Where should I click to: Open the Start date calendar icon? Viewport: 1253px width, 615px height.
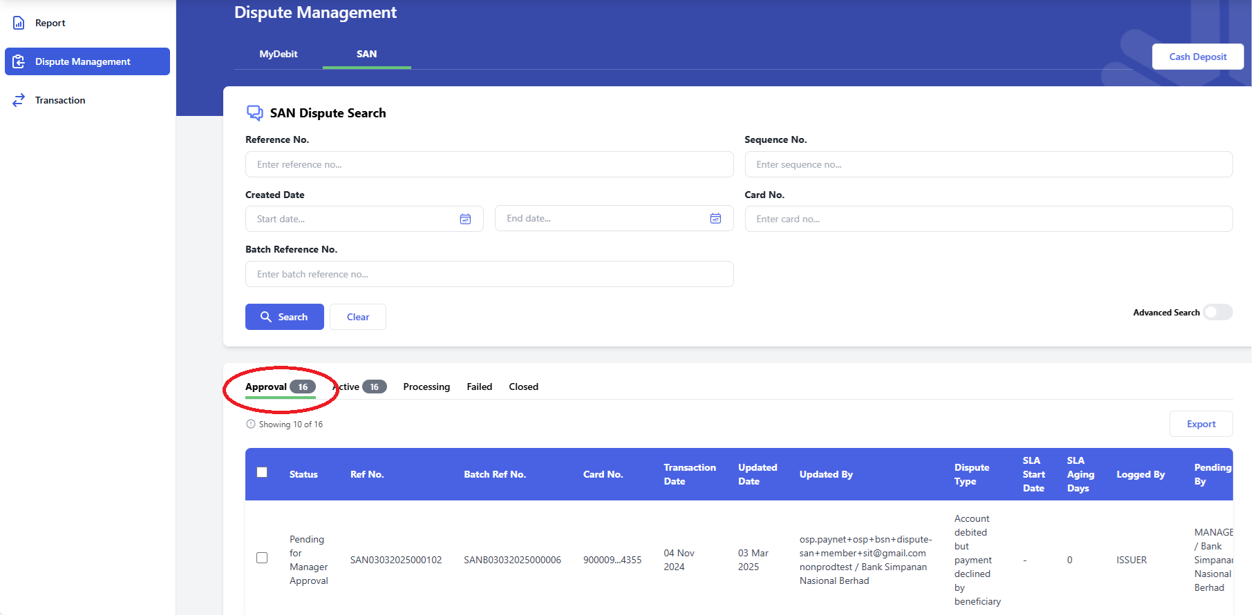click(x=465, y=219)
